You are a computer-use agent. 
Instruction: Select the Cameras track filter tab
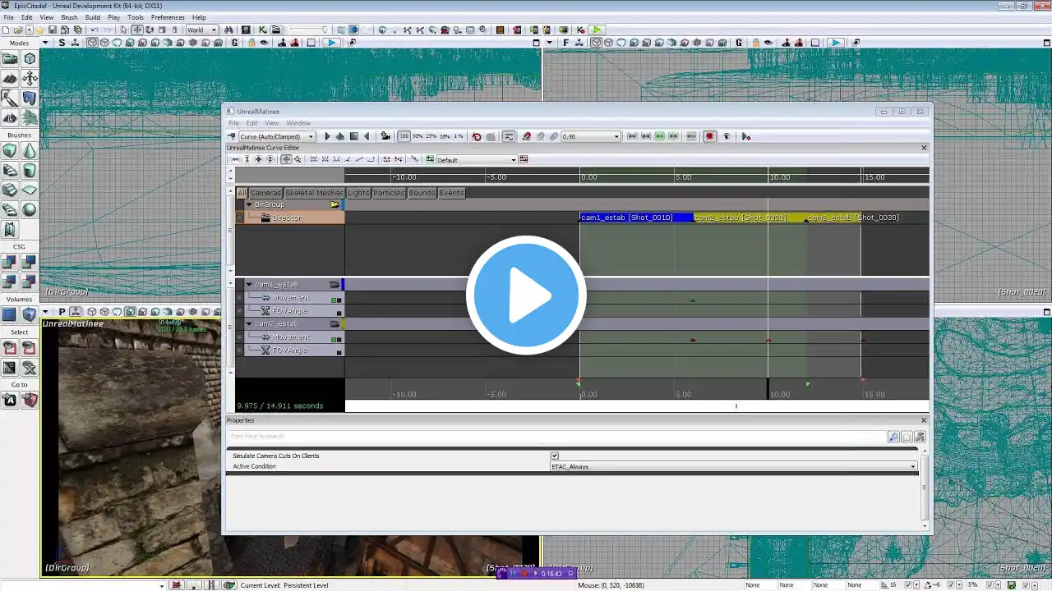coord(265,193)
